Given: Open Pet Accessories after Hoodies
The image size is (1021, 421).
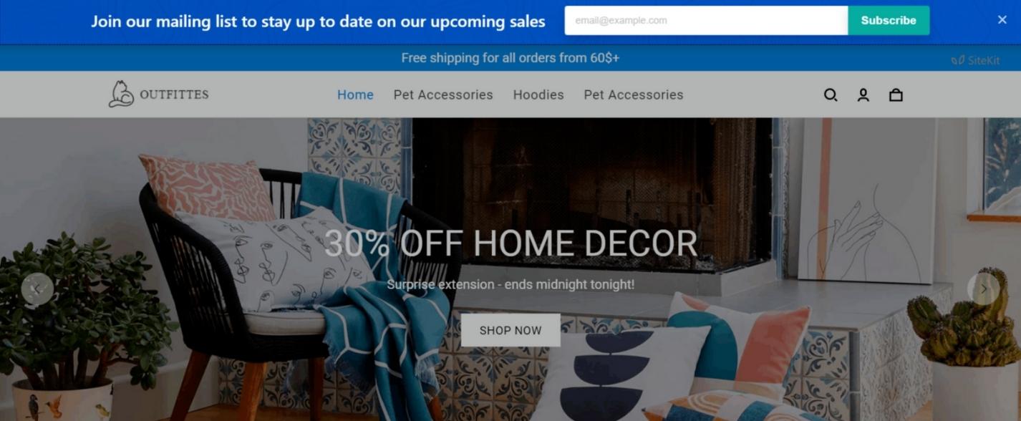Looking at the screenshot, I should tap(634, 95).
